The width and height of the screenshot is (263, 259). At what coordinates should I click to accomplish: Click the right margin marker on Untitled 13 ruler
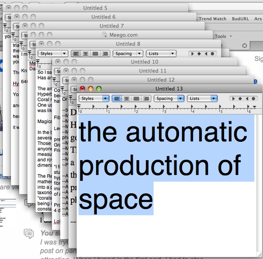(255, 107)
